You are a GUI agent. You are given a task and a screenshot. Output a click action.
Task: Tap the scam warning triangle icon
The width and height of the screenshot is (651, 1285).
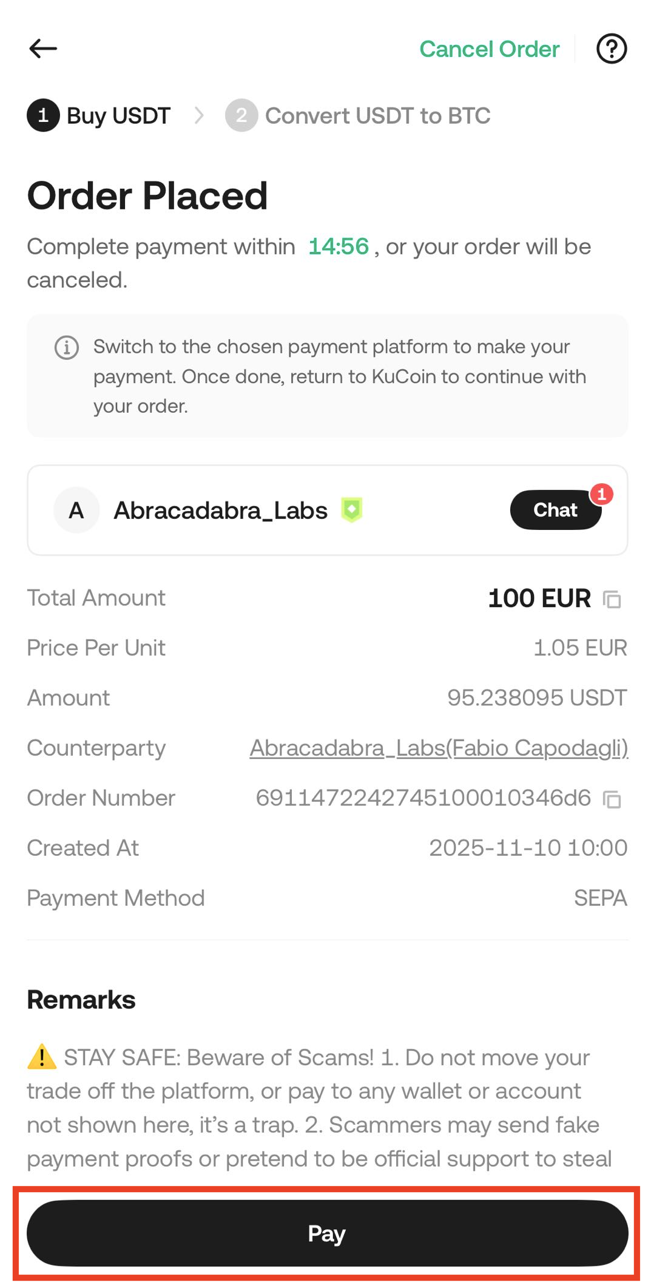tap(42, 1057)
